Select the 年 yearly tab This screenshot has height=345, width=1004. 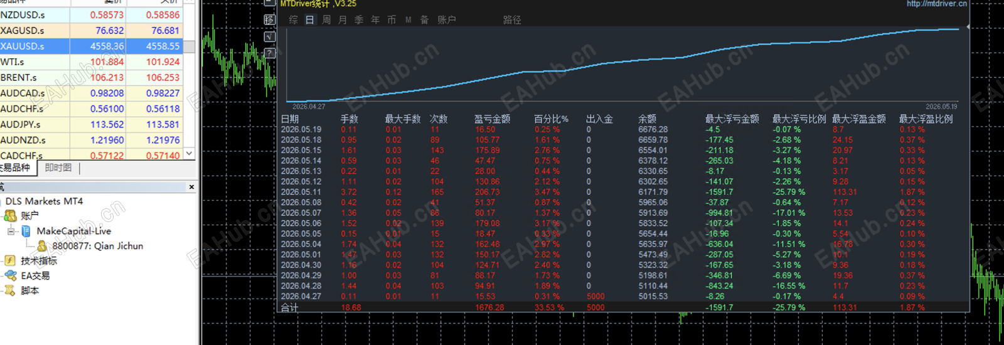[375, 20]
